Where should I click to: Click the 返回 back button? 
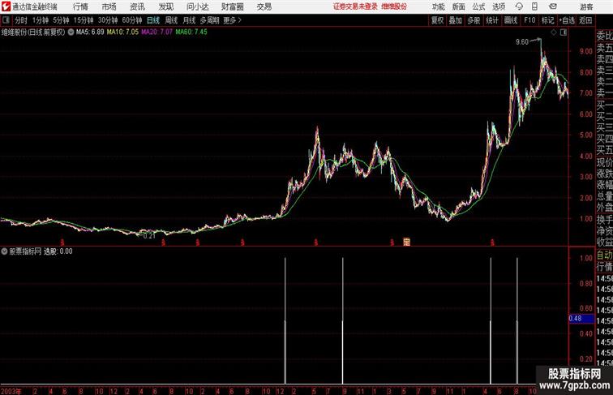tap(585, 20)
